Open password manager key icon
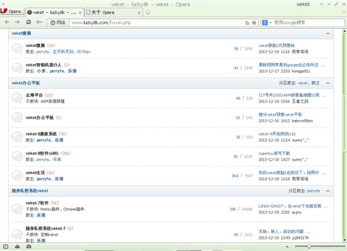Viewport: 347px width, 251px height. 39,22
